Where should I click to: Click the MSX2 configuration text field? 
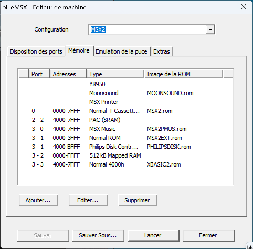(x=147, y=30)
